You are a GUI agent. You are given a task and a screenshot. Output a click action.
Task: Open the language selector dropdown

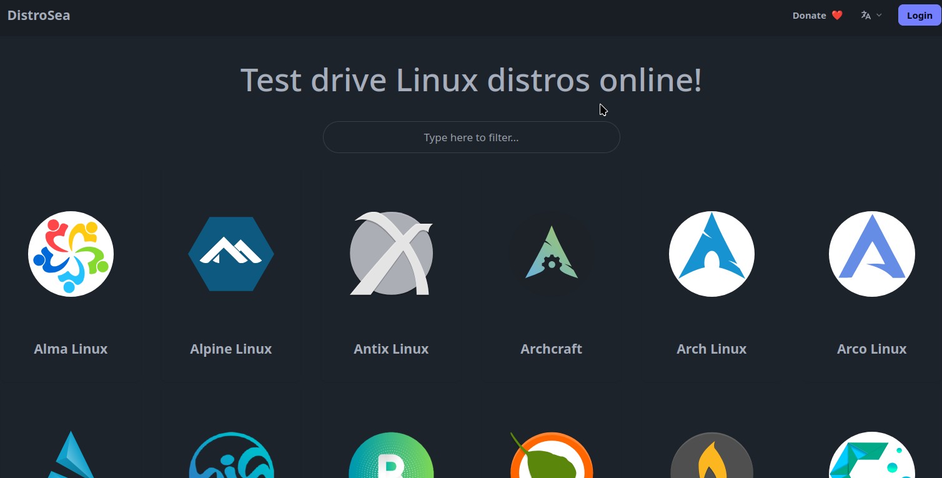(871, 16)
